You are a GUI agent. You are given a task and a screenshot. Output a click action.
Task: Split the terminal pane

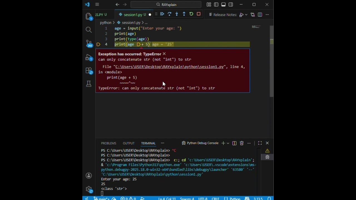coord(234,143)
